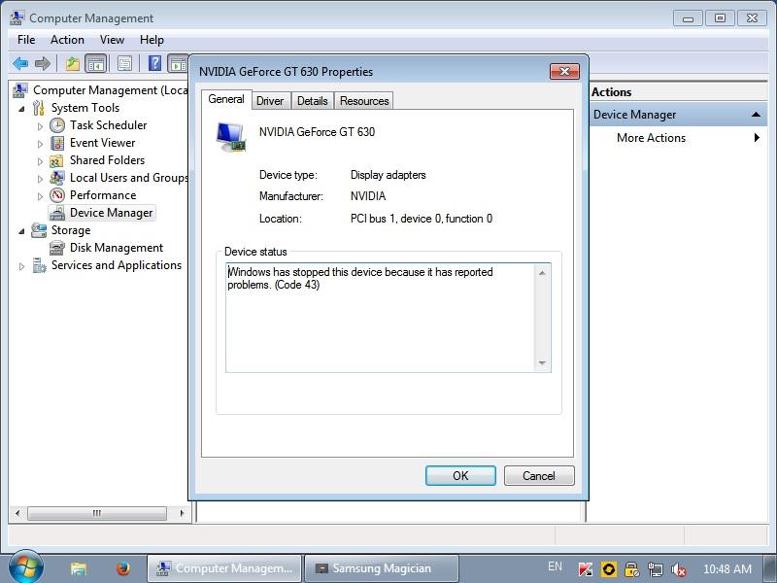
Task: Toggle the Show/Hide Console Tree icon
Action: click(x=96, y=63)
